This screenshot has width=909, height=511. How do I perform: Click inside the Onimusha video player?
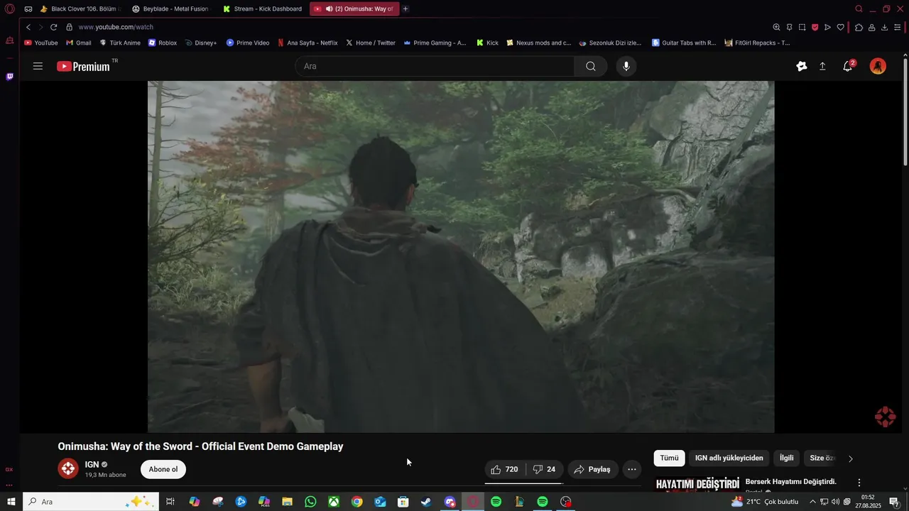pos(461,256)
